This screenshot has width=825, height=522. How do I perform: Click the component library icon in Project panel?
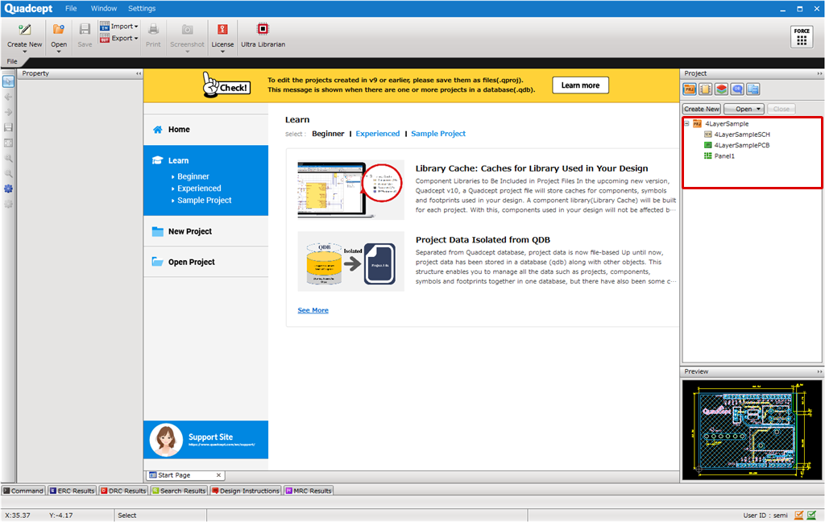(x=705, y=89)
